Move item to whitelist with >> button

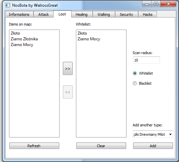pyautogui.click(x=68, y=69)
